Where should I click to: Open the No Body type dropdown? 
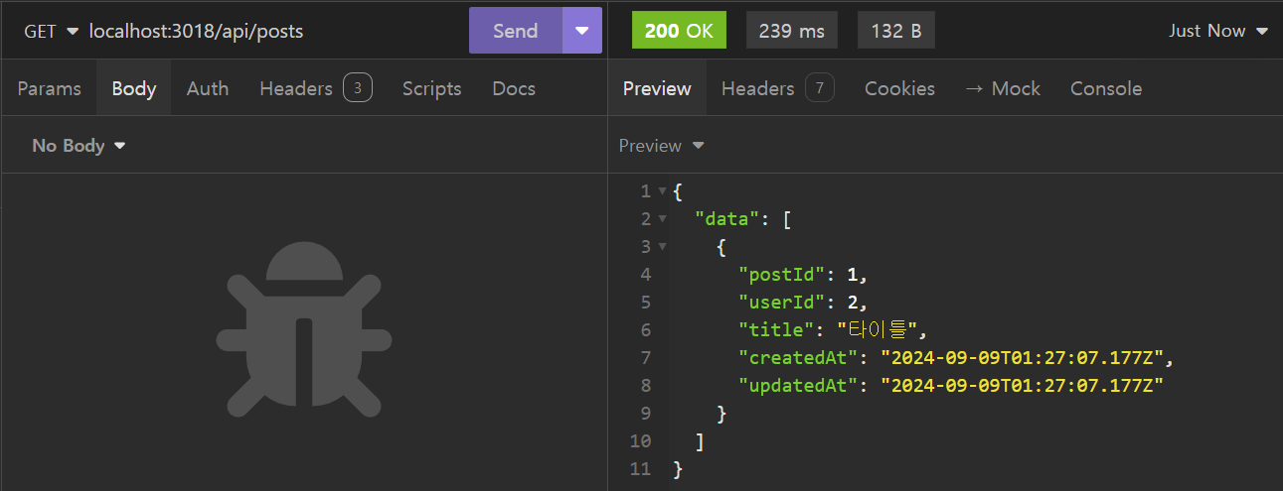point(80,146)
